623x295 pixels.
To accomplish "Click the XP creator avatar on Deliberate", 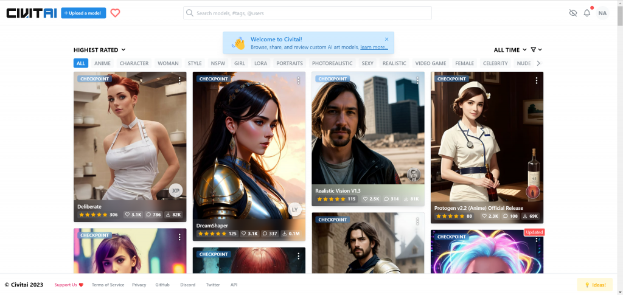I will tap(176, 190).
